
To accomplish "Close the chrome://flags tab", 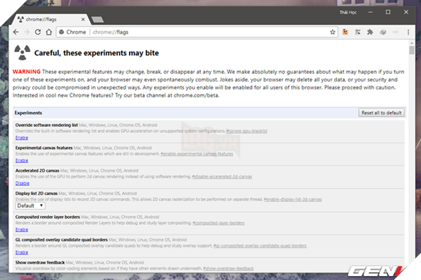I will click(x=83, y=19).
